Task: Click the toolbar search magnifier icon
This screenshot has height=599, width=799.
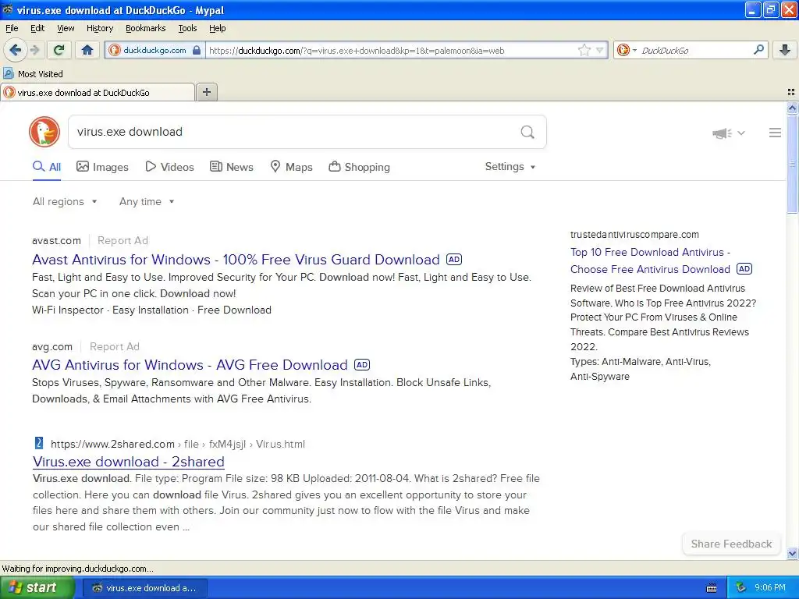Action: coord(758,49)
